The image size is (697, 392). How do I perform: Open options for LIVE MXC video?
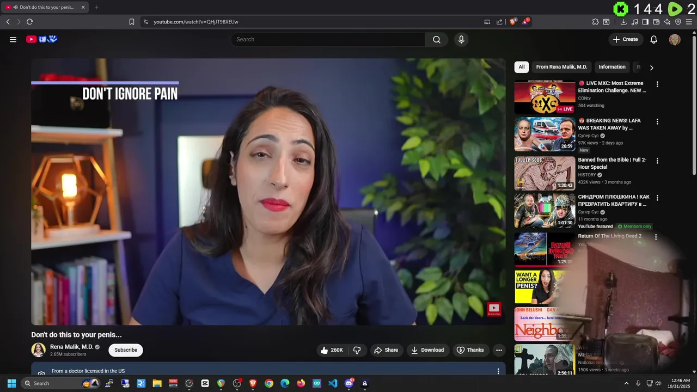pos(657,84)
